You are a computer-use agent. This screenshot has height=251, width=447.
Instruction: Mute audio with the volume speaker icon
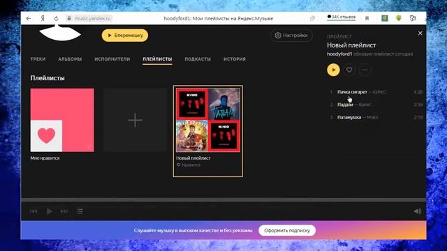pos(418,211)
